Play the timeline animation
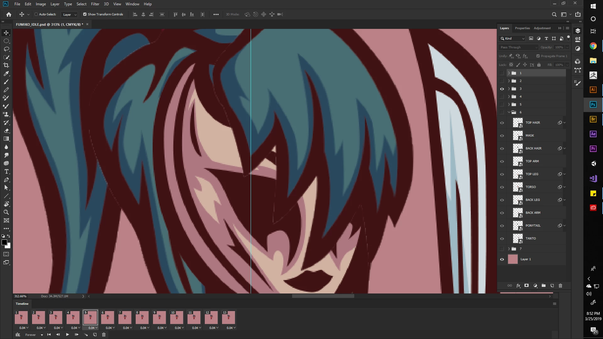This screenshot has height=339, width=603. [67, 335]
